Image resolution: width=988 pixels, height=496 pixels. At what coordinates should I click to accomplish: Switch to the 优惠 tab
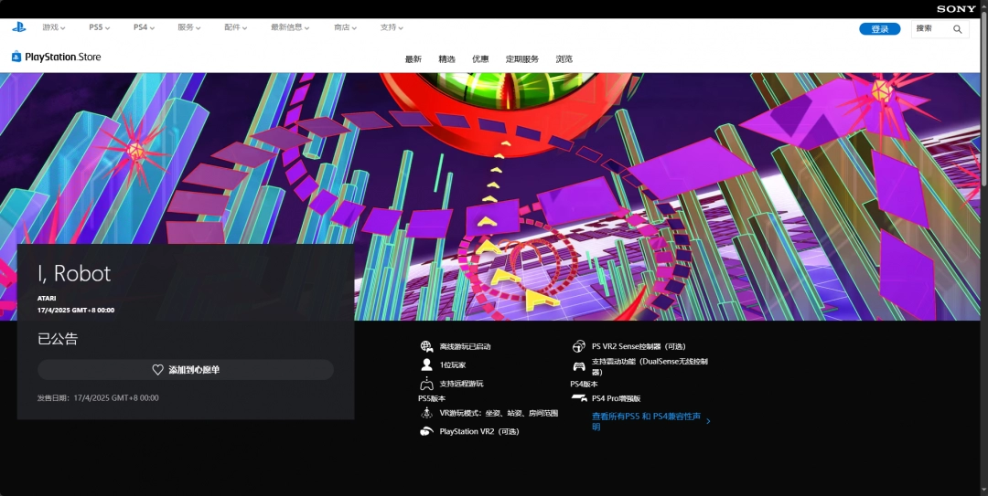[480, 59]
